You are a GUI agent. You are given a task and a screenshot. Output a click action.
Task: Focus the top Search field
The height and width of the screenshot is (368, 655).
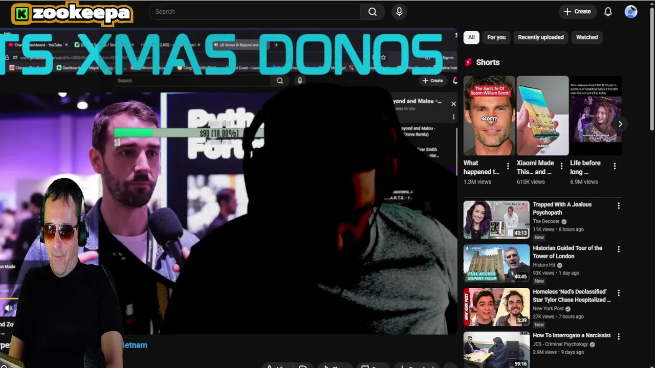[x=255, y=12]
